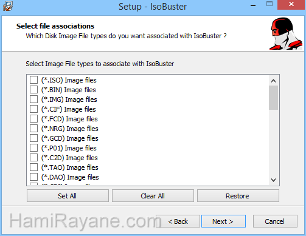Click the file list scrollbar thumb
The width and height of the screenshot is (306, 236).
pyautogui.click(x=273, y=98)
